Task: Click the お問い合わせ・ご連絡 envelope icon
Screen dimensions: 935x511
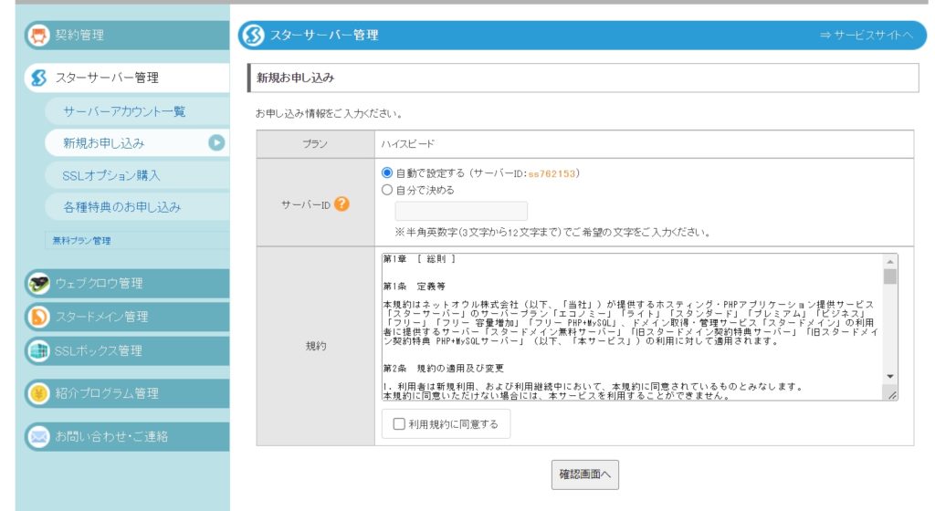Action: 38,436
